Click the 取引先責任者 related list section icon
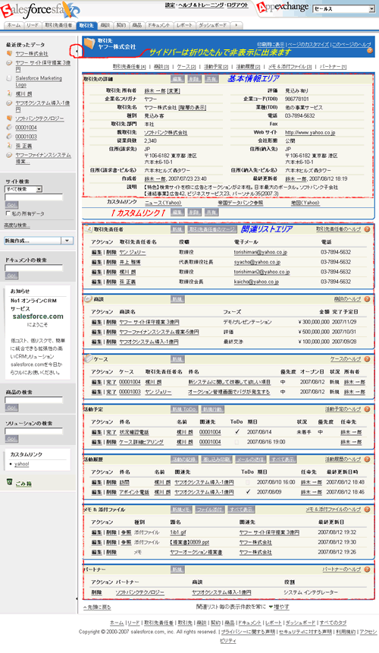 coord(88,229)
